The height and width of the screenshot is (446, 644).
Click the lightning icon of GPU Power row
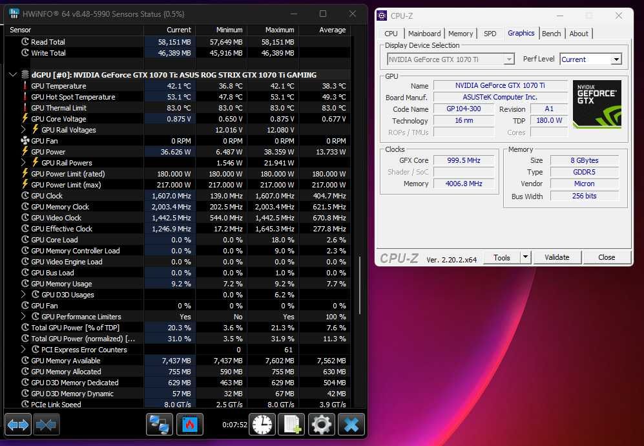(x=25, y=151)
